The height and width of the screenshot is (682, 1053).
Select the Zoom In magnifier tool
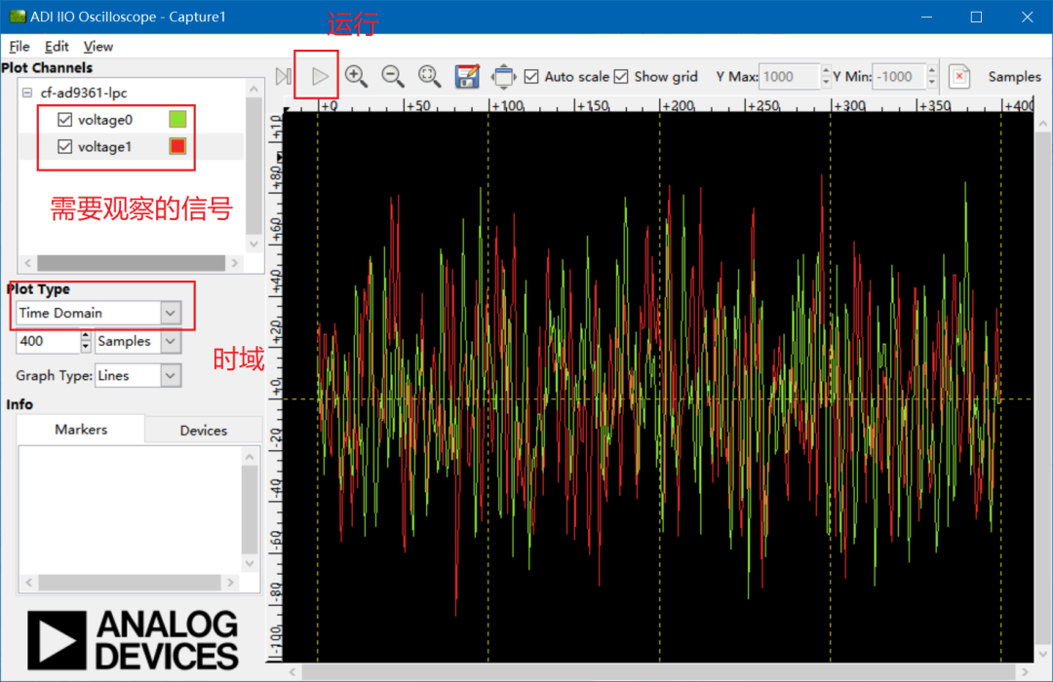point(357,76)
